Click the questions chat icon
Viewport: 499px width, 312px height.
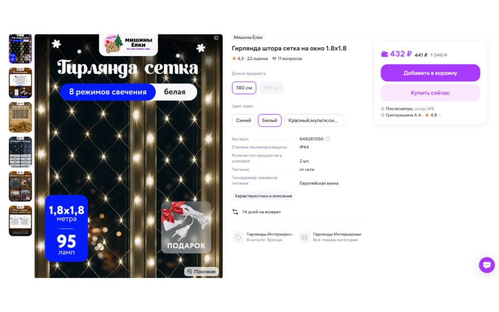pyautogui.click(x=274, y=58)
